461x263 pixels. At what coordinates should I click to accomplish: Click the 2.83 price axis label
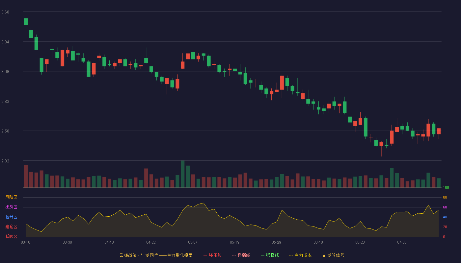pos(5,102)
